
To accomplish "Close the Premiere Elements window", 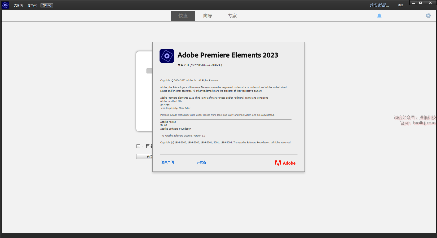I will click(430, 3).
